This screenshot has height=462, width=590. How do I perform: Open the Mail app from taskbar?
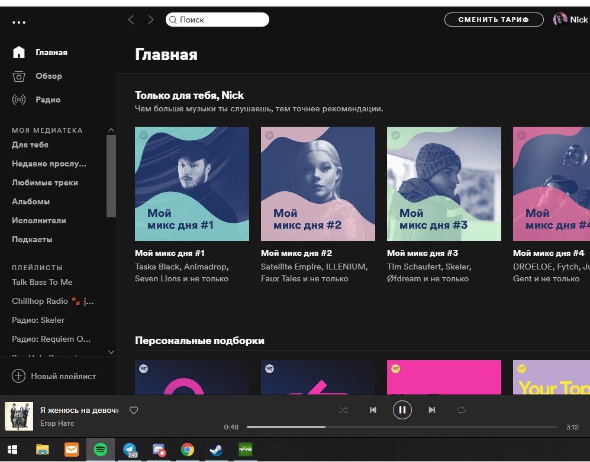tap(72, 450)
